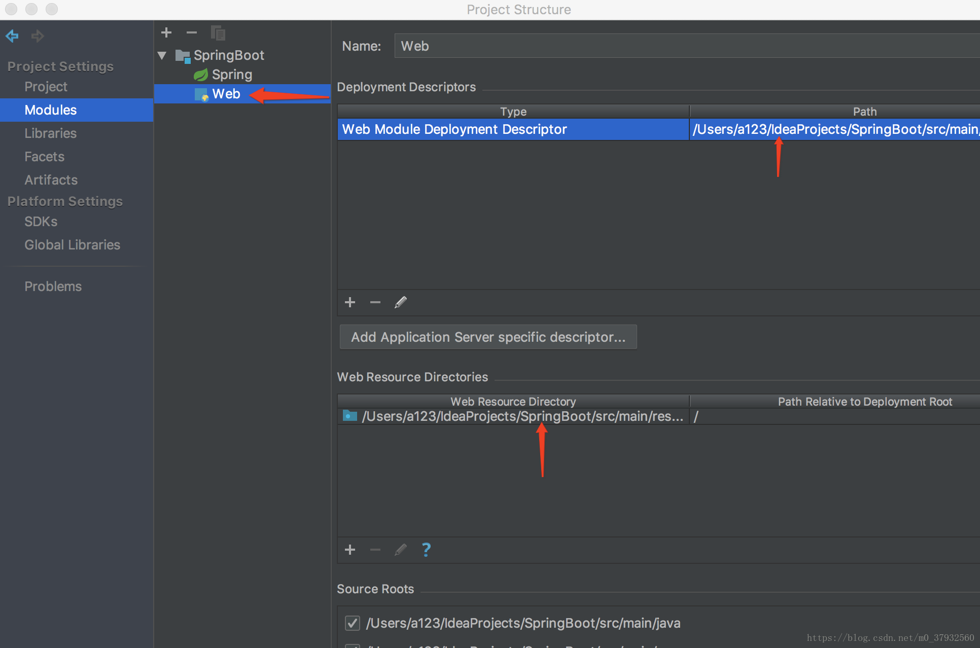This screenshot has height=648, width=980.
Task: Open Artifacts settings
Action: [51, 180]
